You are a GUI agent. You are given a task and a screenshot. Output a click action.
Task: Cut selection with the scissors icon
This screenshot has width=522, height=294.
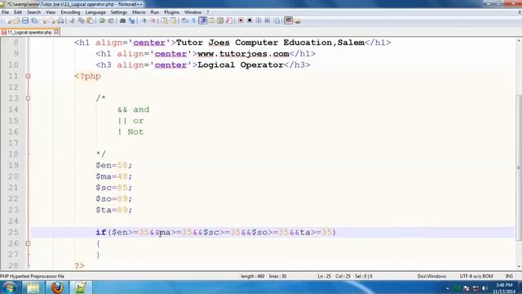(x=73, y=20)
